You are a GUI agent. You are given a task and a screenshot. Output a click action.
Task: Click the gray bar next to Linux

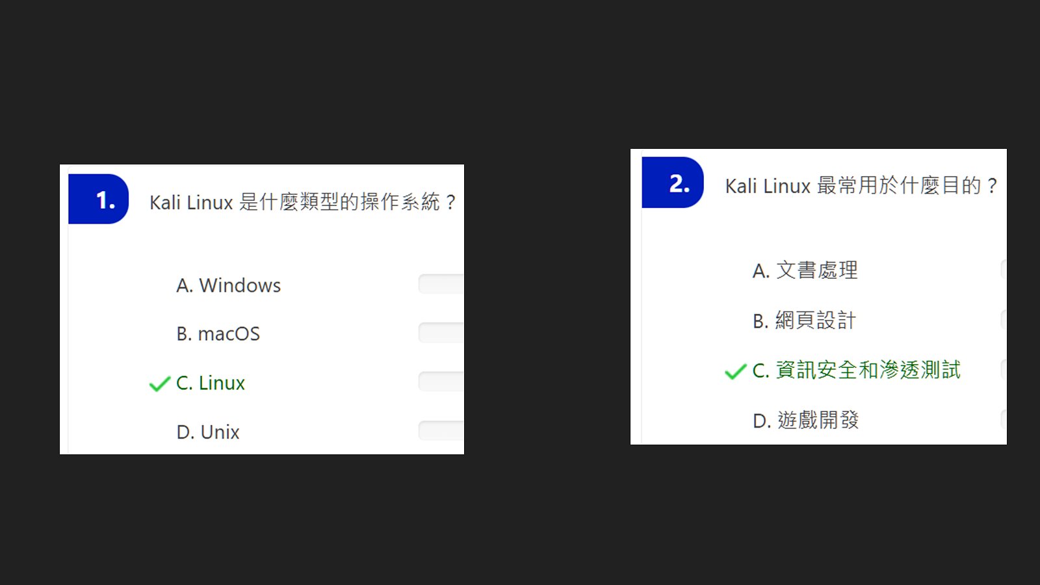click(x=441, y=382)
